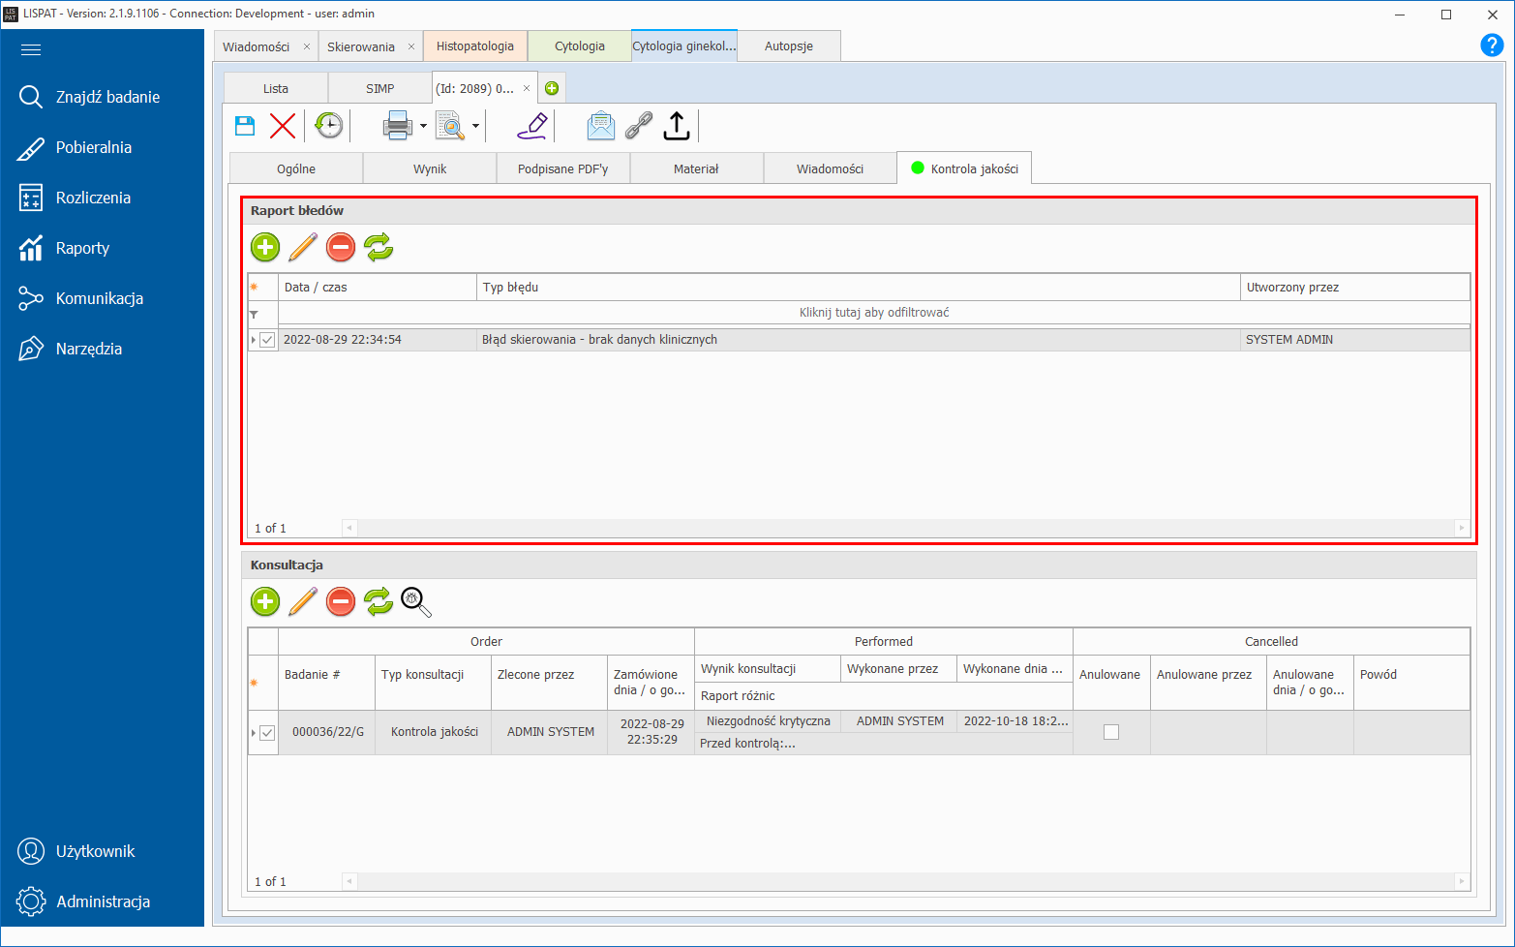Viewport: 1515px width, 947px height.
Task: Click magnifier bug icon in Konsultacja
Action: click(x=415, y=601)
